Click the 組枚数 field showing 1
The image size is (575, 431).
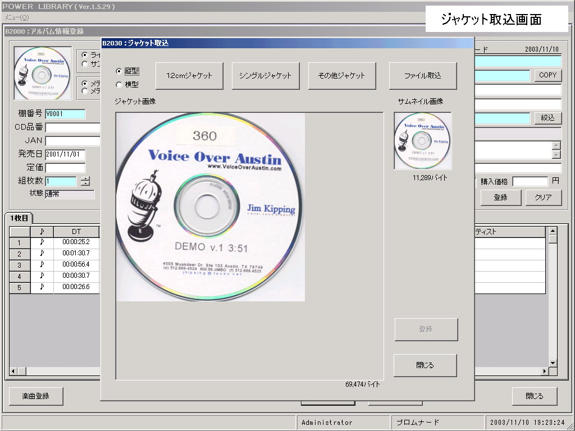pyautogui.click(x=61, y=181)
